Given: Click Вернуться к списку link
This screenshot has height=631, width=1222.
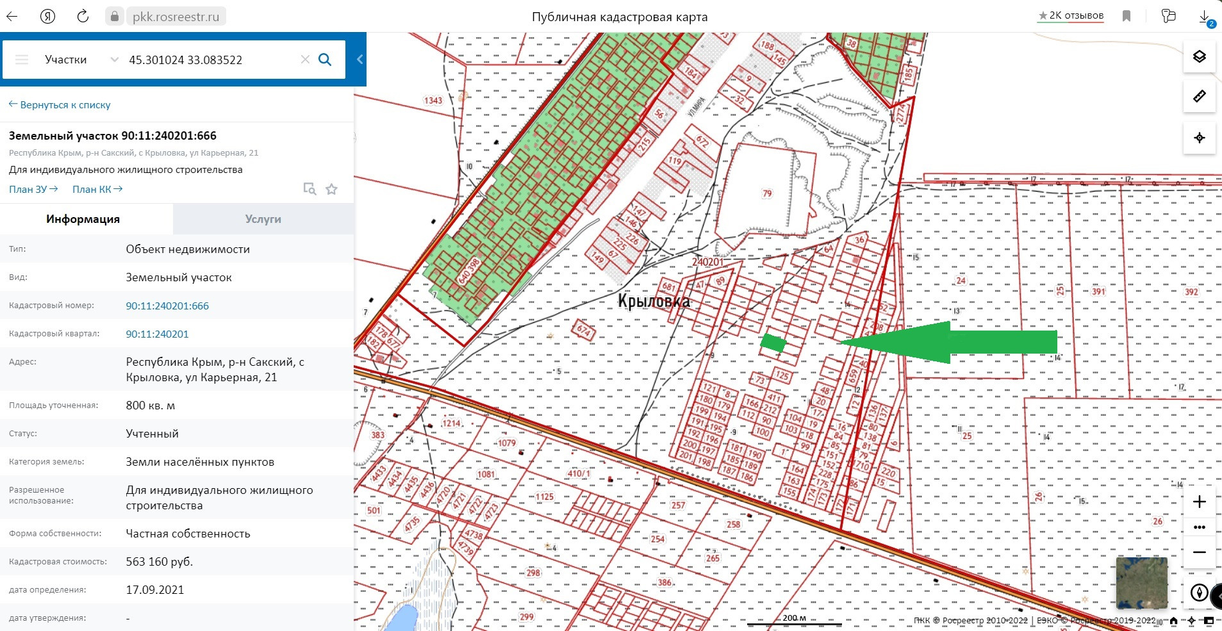Looking at the screenshot, I should click(x=60, y=105).
